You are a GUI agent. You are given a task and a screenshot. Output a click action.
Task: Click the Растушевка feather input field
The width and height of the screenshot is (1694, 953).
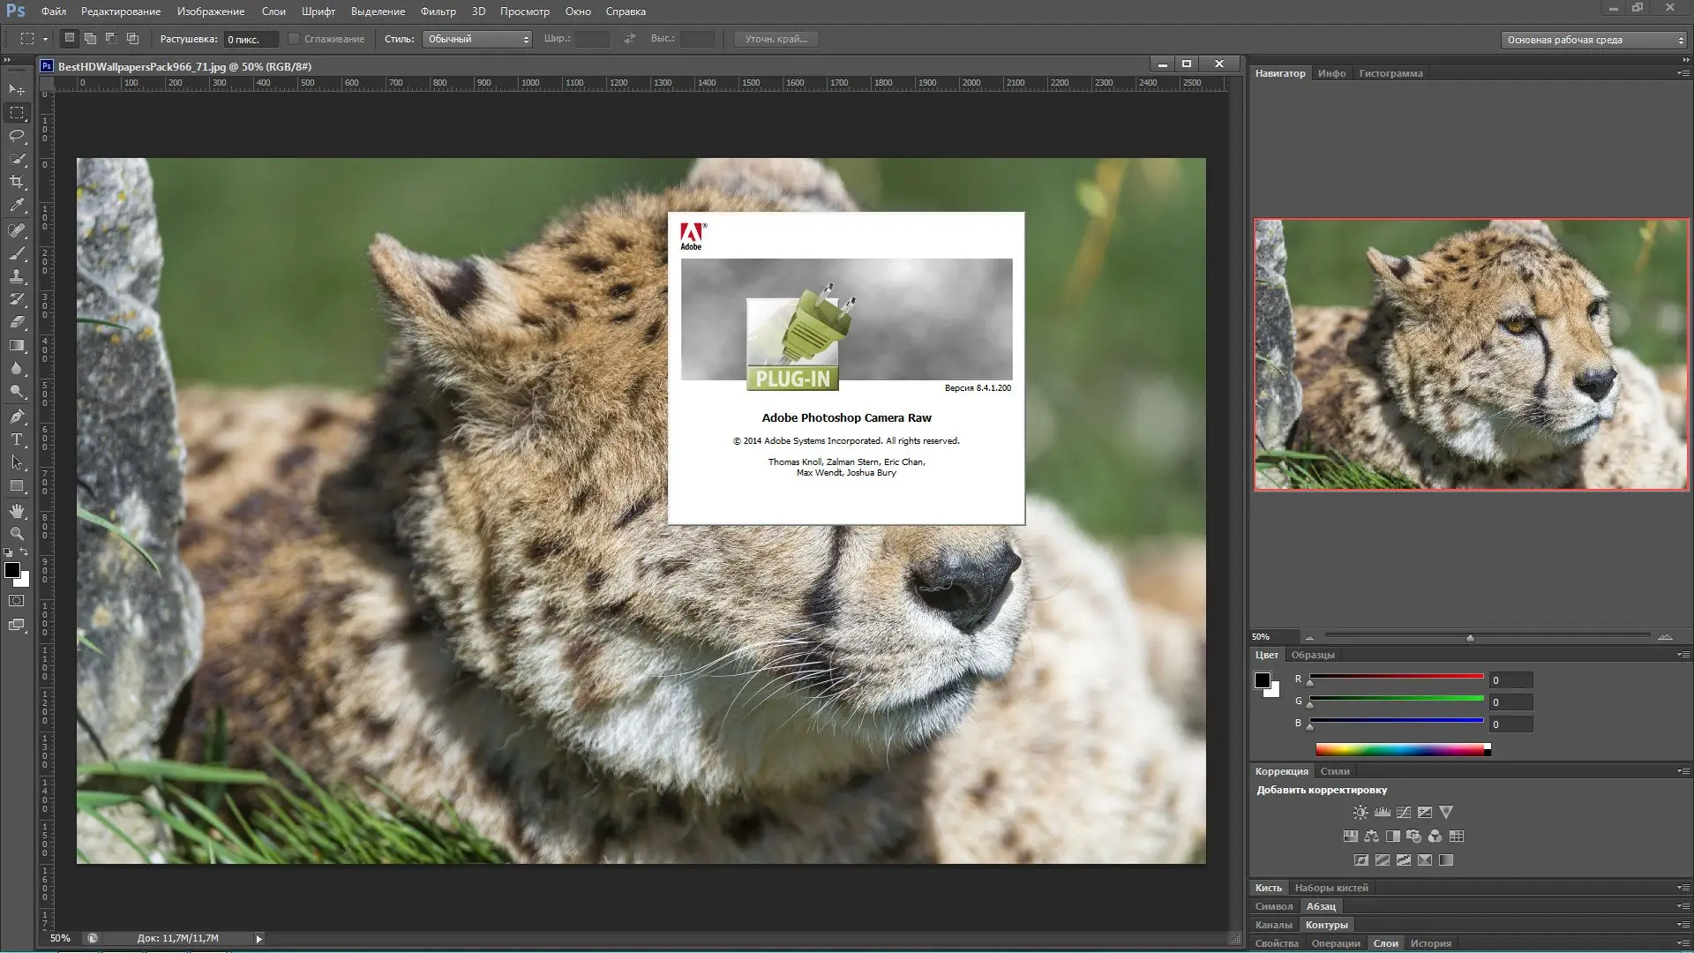[x=251, y=40]
